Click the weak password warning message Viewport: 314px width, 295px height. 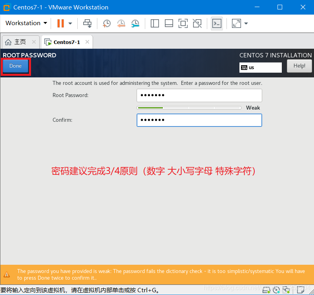(161, 275)
